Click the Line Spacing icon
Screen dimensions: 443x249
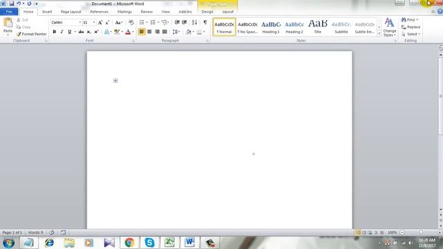pyautogui.click(x=175, y=32)
